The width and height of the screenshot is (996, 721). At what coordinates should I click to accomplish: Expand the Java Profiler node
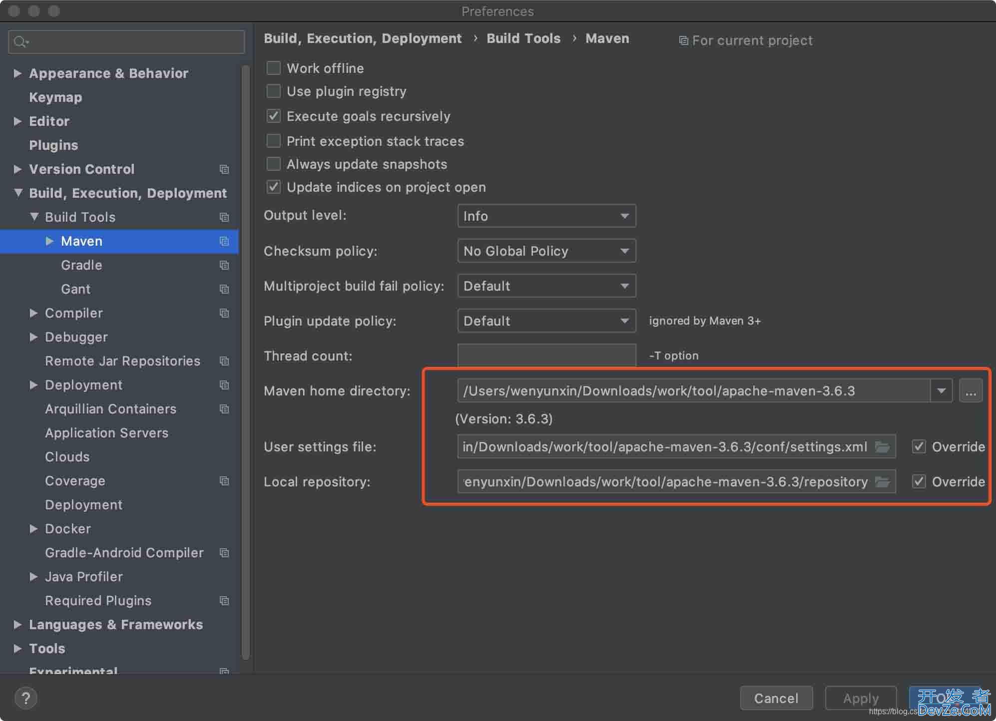[x=33, y=577]
